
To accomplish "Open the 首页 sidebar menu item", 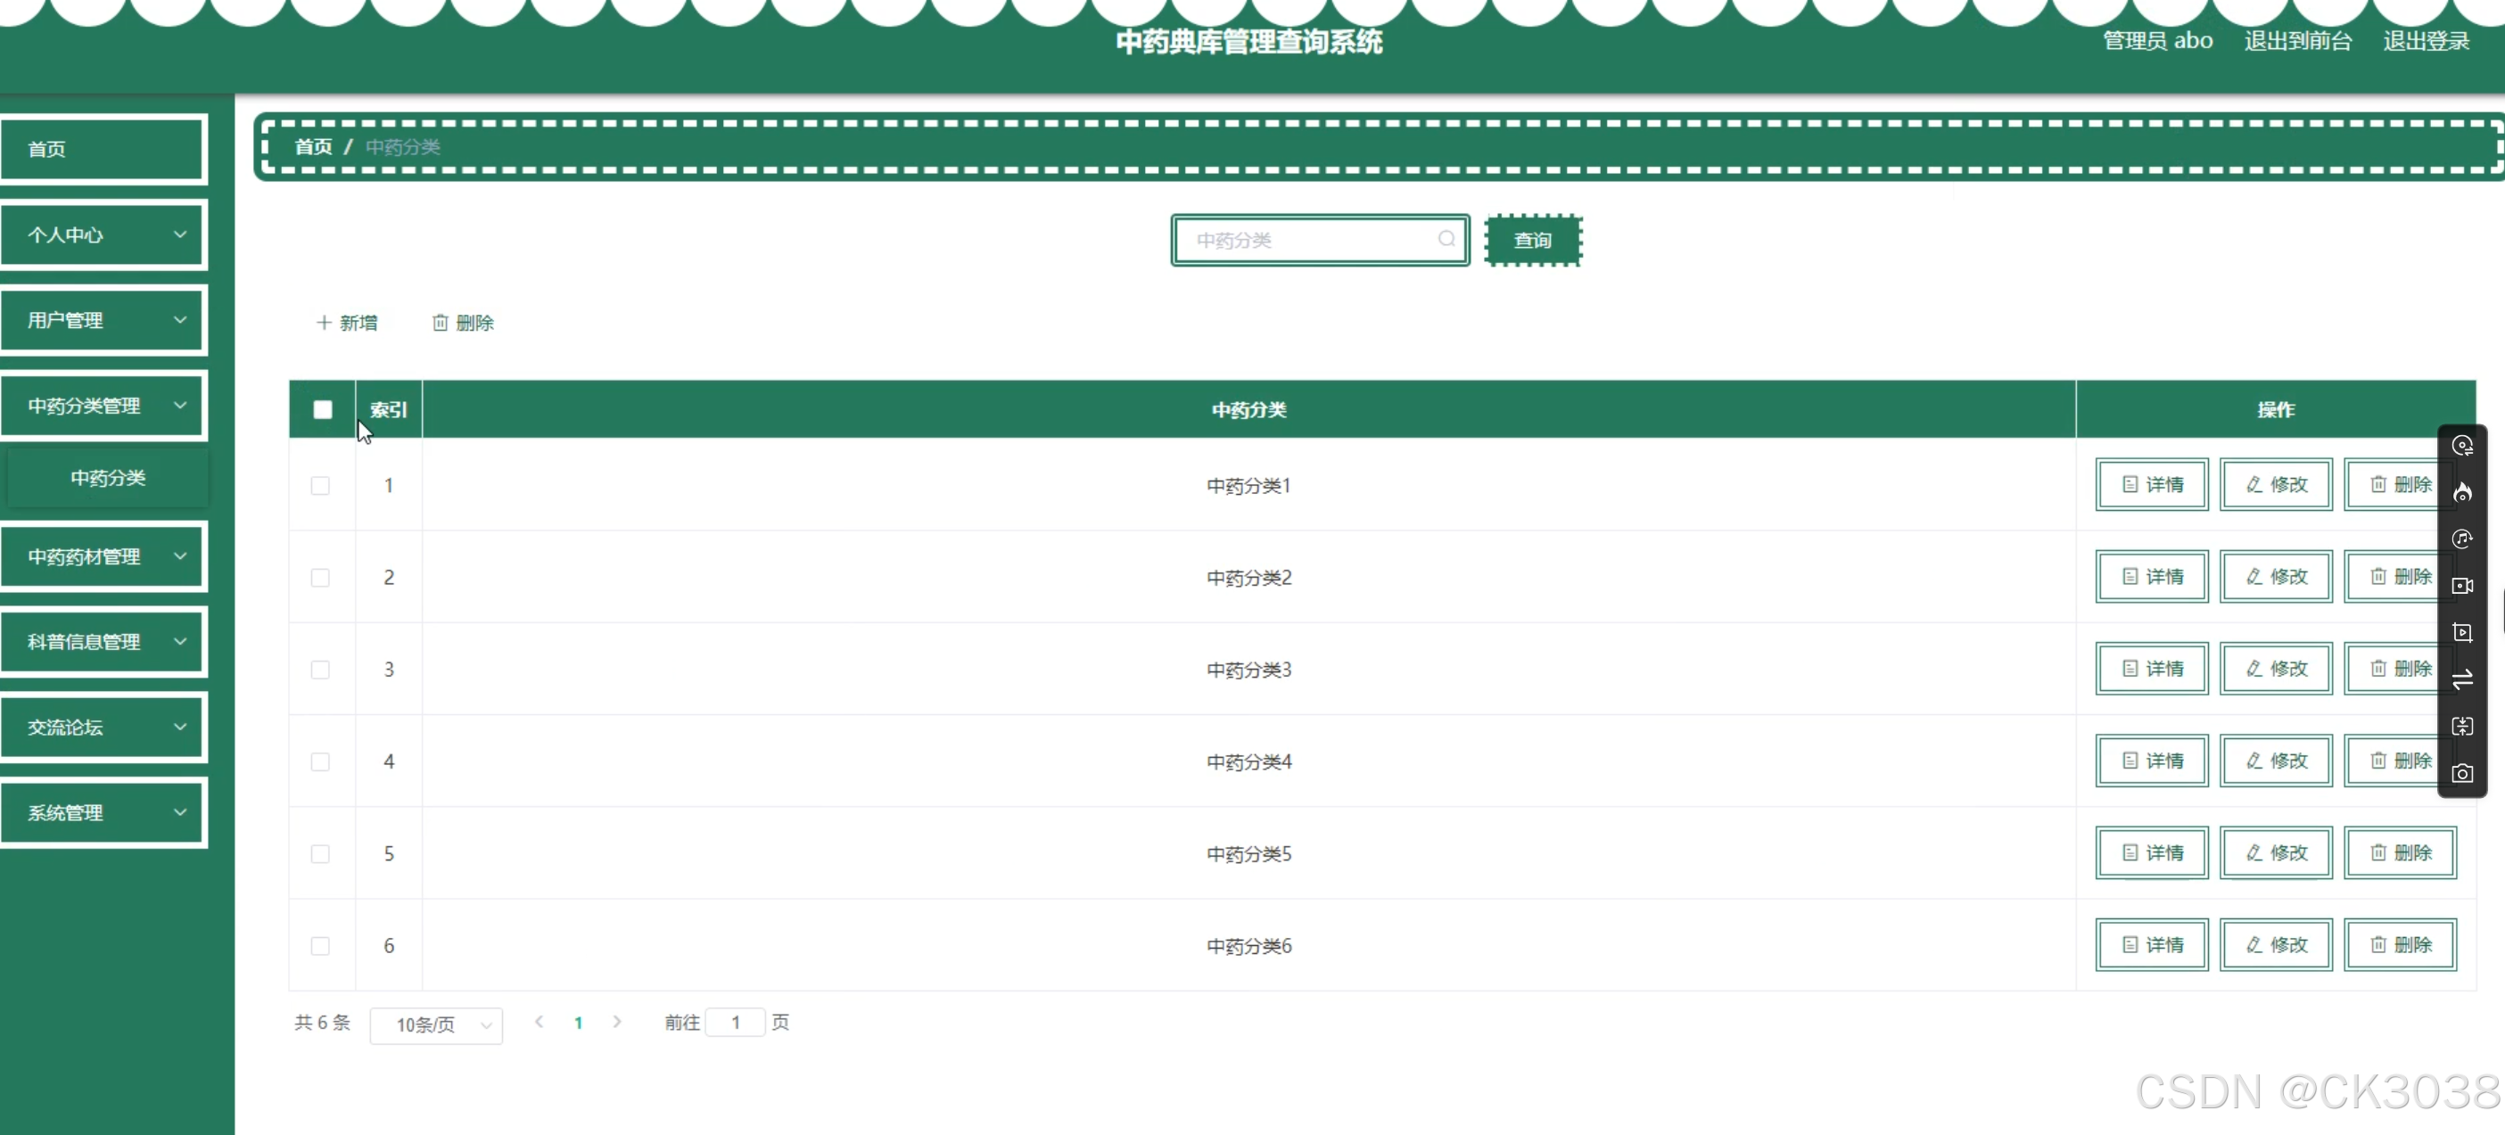I will pos(104,149).
